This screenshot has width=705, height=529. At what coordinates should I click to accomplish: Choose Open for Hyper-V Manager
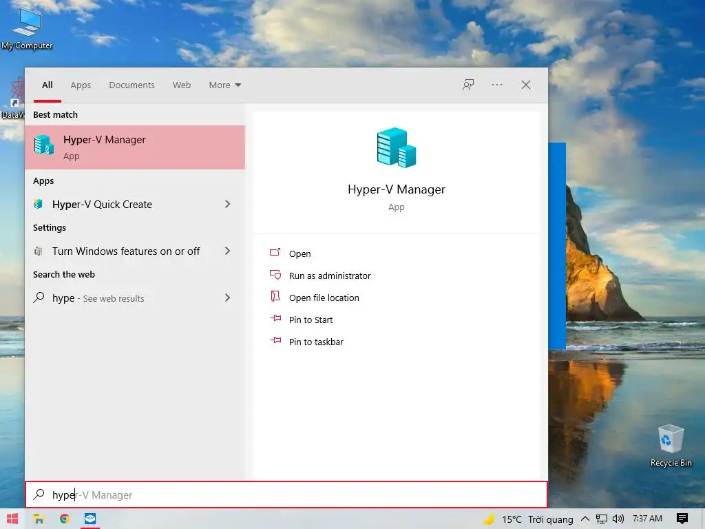[300, 253]
